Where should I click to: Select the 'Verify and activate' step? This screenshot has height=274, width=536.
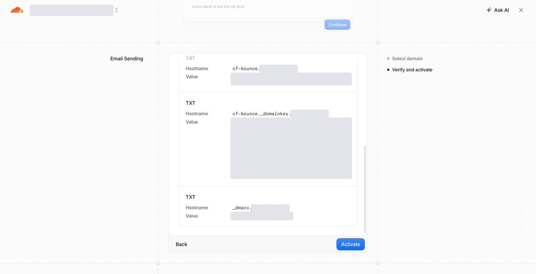(x=412, y=70)
